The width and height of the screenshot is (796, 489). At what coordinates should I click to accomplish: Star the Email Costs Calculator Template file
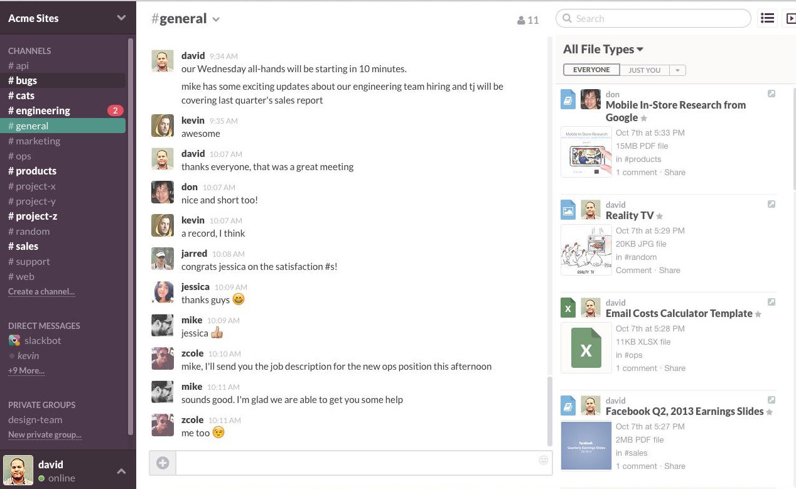click(758, 314)
